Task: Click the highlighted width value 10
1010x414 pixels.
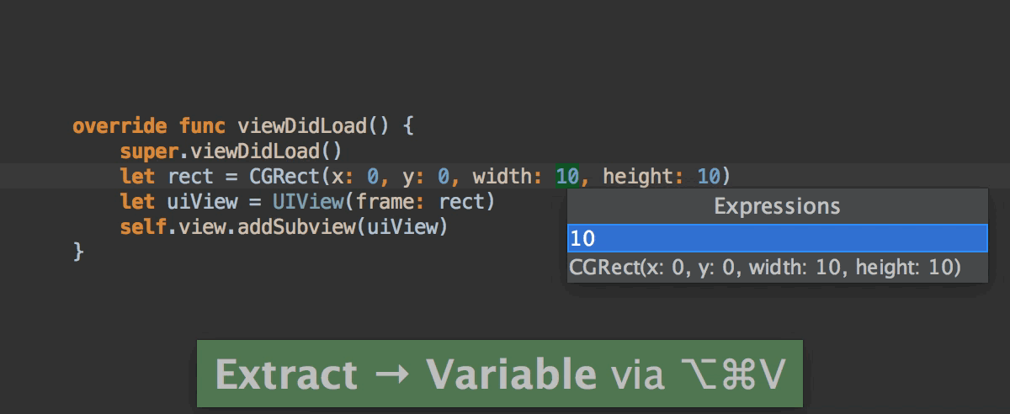Action: 566,177
